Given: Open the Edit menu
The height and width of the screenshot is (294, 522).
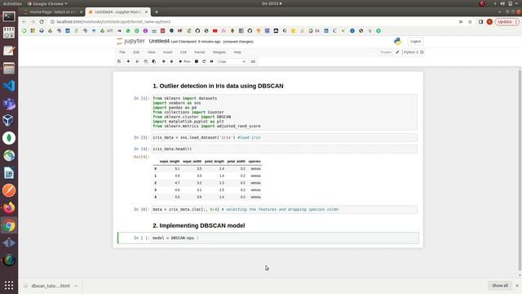Looking at the screenshot, I should coord(136,52).
